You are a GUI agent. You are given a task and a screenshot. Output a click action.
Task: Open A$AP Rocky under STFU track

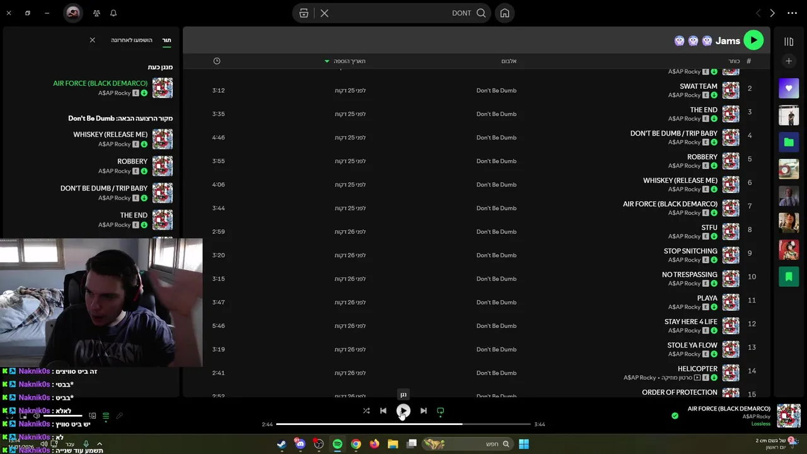point(684,236)
